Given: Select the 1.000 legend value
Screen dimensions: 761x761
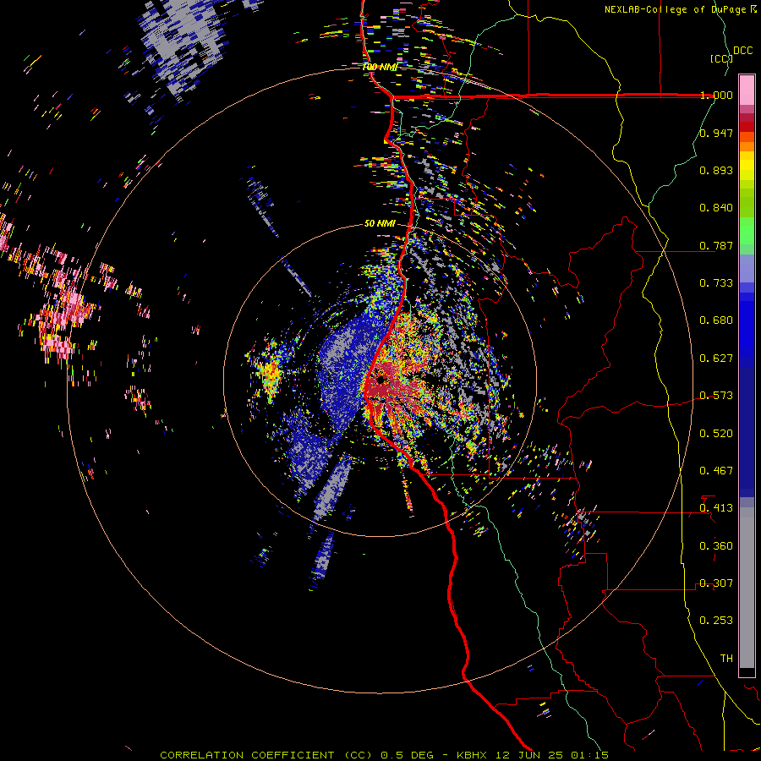Looking at the screenshot, I should 716,95.
